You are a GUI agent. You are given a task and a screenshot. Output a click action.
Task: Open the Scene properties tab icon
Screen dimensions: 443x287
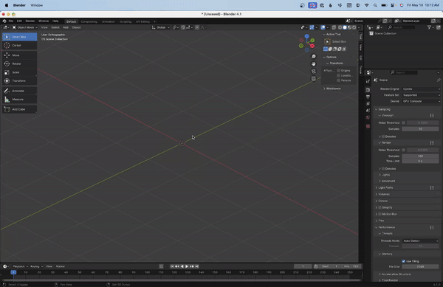(368, 111)
